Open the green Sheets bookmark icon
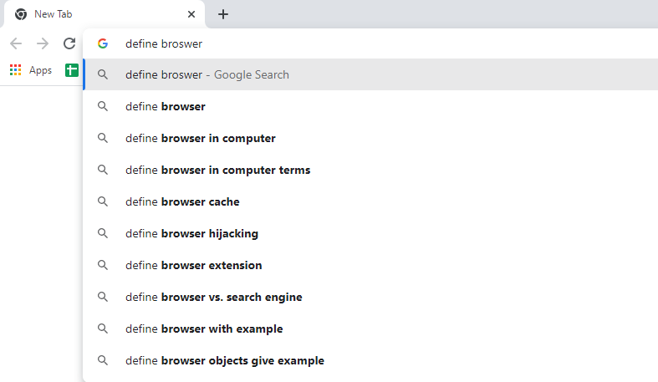Image resolution: width=658 pixels, height=382 pixels. coord(72,70)
